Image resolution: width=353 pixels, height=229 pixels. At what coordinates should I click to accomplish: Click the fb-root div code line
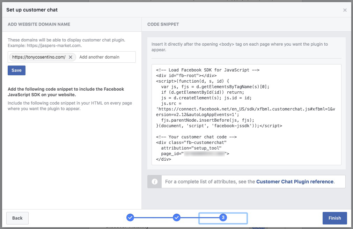(x=186, y=76)
